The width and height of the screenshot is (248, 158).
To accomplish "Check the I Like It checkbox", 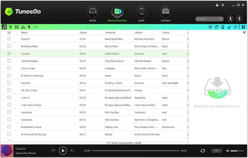I will click(9, 97).
